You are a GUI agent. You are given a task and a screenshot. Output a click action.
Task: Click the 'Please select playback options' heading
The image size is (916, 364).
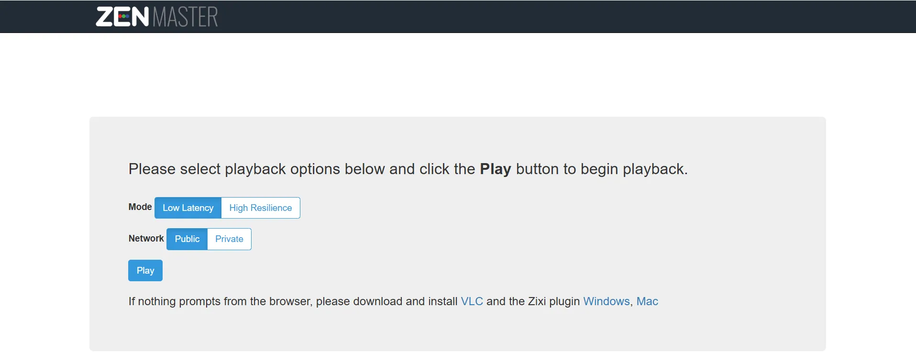(x=408, y=169)
